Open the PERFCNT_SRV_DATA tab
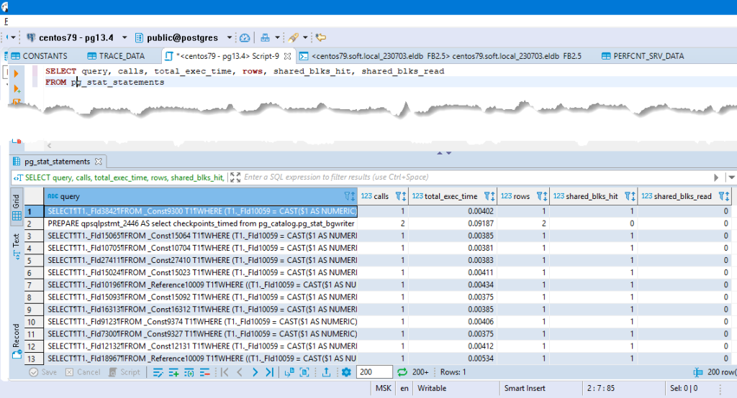737x398 pixels. 643,56
